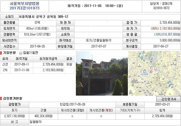Select 담당계 : 경매2계 text
The height and width of the screenshot is (126, 181).
161,4
